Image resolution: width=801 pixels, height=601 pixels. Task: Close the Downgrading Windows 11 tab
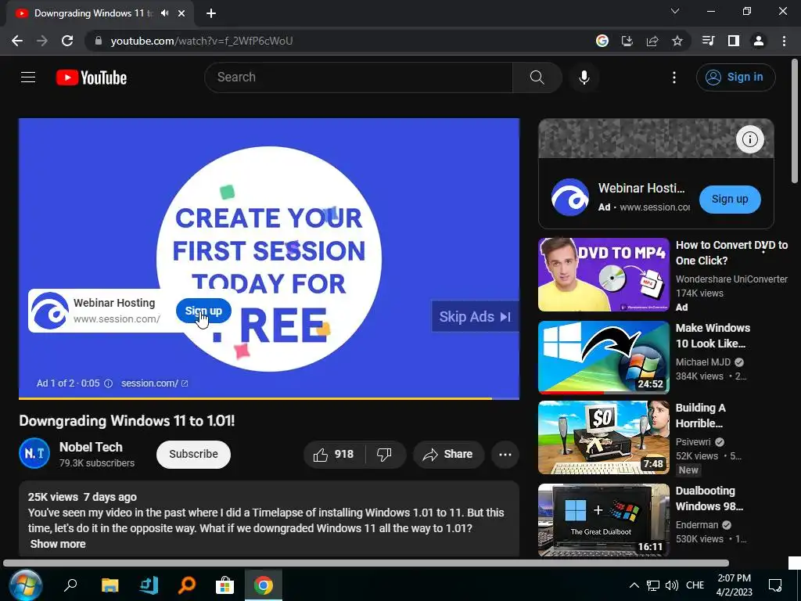point(181,13)
